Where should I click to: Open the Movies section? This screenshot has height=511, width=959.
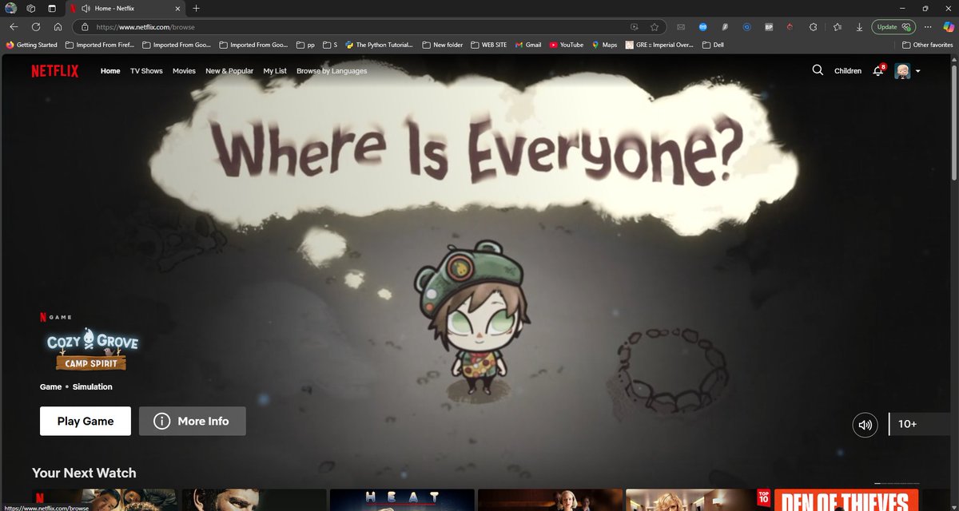click(184, 71)
